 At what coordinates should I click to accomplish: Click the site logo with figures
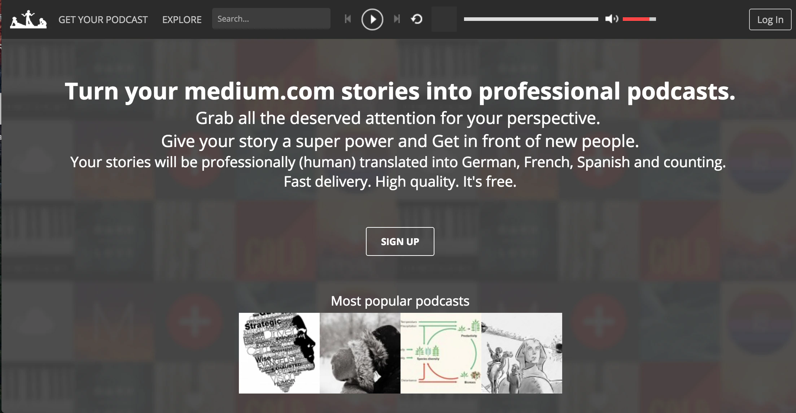[x=29, y=19]
